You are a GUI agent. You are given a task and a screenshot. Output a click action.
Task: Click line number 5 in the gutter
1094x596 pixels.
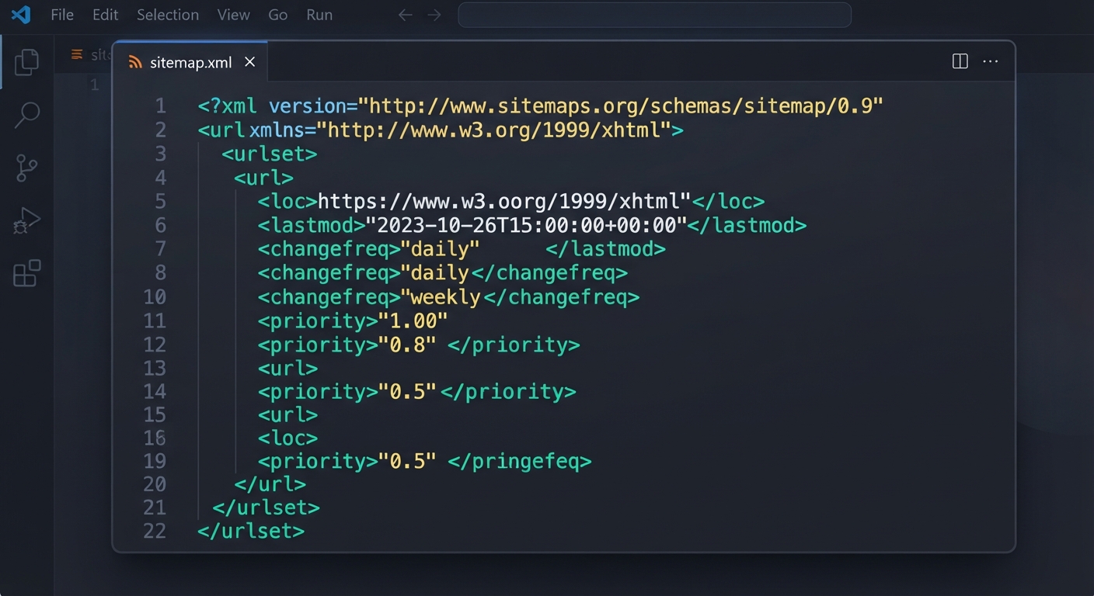160,202
